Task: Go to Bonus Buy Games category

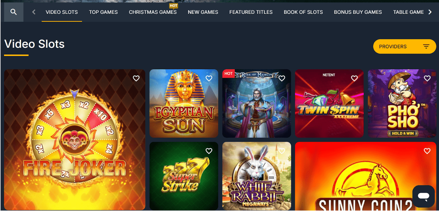Action: point(358,12)
